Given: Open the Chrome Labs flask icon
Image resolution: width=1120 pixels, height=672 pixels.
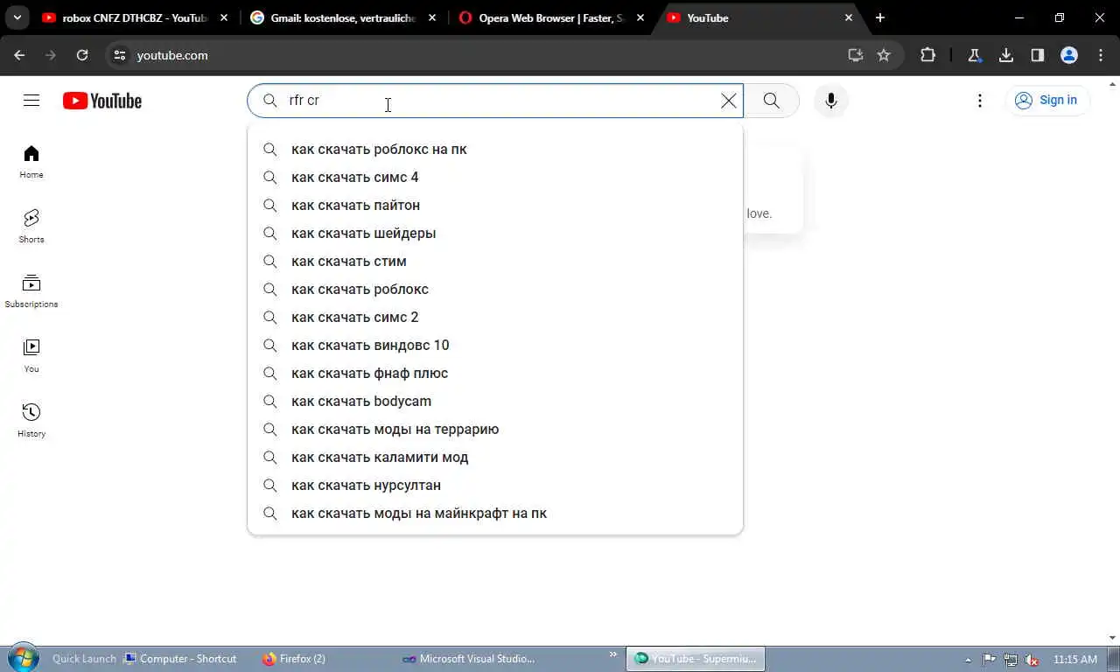Looking at the screenshot, I should [x=975, y=55].
